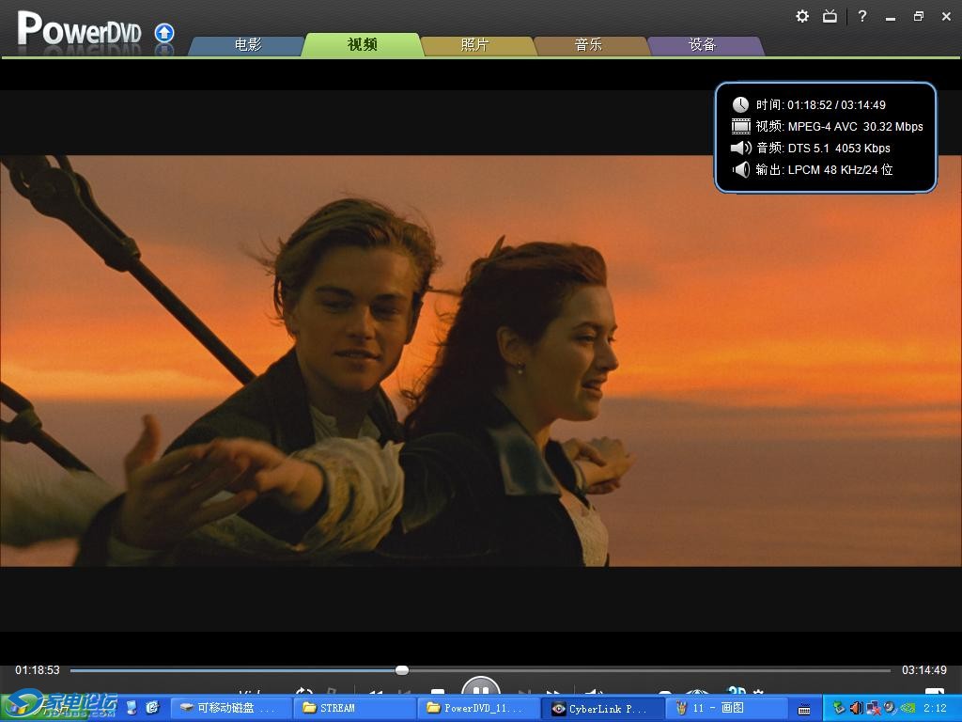Open the Windows Start menu
Viewport: 962px width, 722px height.
point(58,706)
